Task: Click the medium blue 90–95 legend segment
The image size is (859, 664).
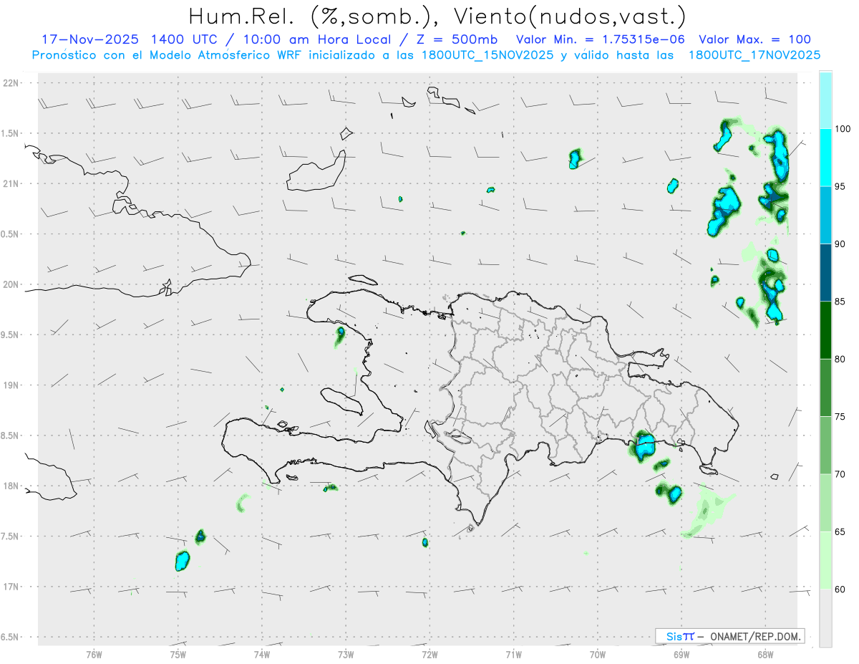Action: 825,215
